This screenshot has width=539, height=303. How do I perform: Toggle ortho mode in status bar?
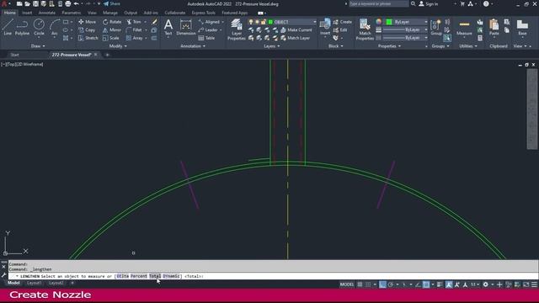(x=382, y=284)
